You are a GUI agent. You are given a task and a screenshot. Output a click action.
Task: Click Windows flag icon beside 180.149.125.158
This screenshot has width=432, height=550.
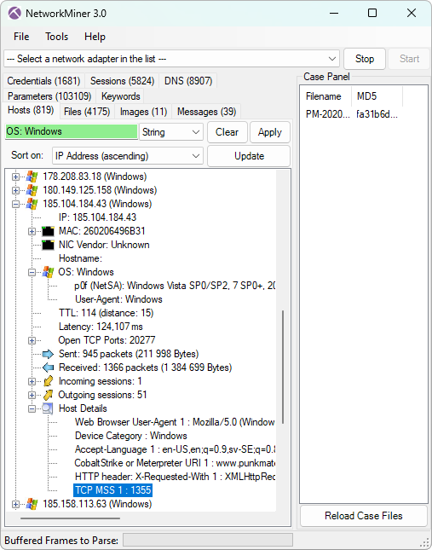(x=32, y=190)
